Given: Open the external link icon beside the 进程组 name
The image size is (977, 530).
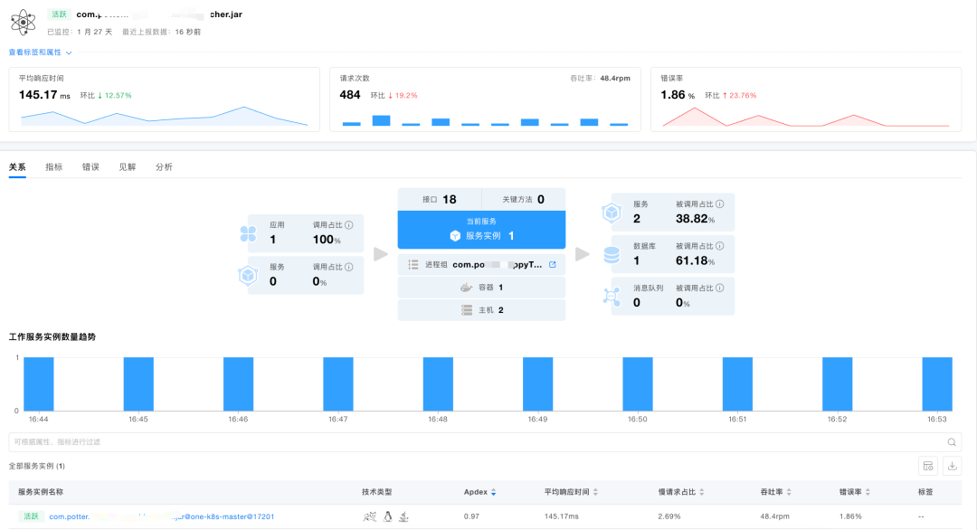Looking at the screenshot, I should click(x=555, y=264).
